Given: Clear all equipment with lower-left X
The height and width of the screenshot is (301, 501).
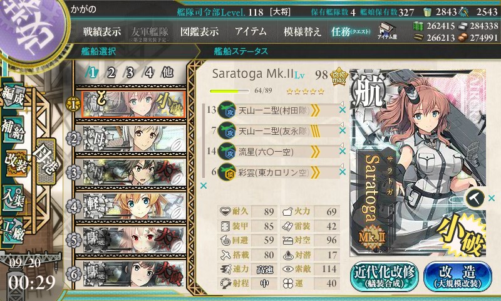Looking at the screenshot, I should pyautogui.click(x=203, y=186).
